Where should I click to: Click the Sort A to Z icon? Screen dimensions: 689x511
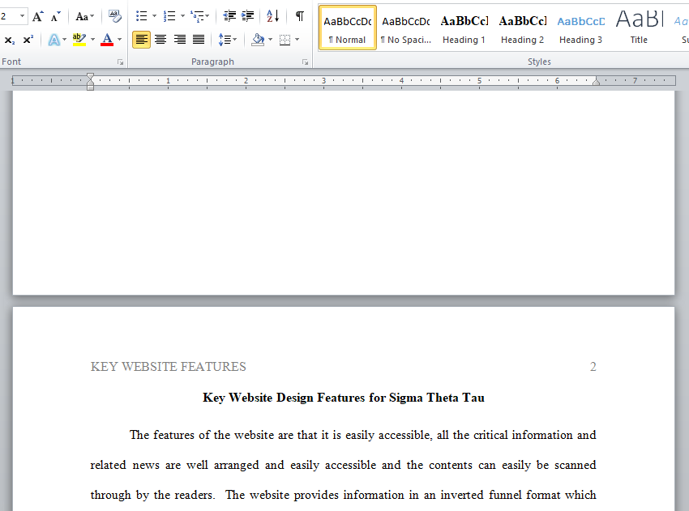273,17
